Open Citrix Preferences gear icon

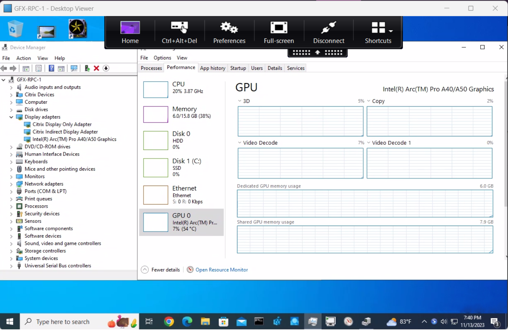(229, 32)
